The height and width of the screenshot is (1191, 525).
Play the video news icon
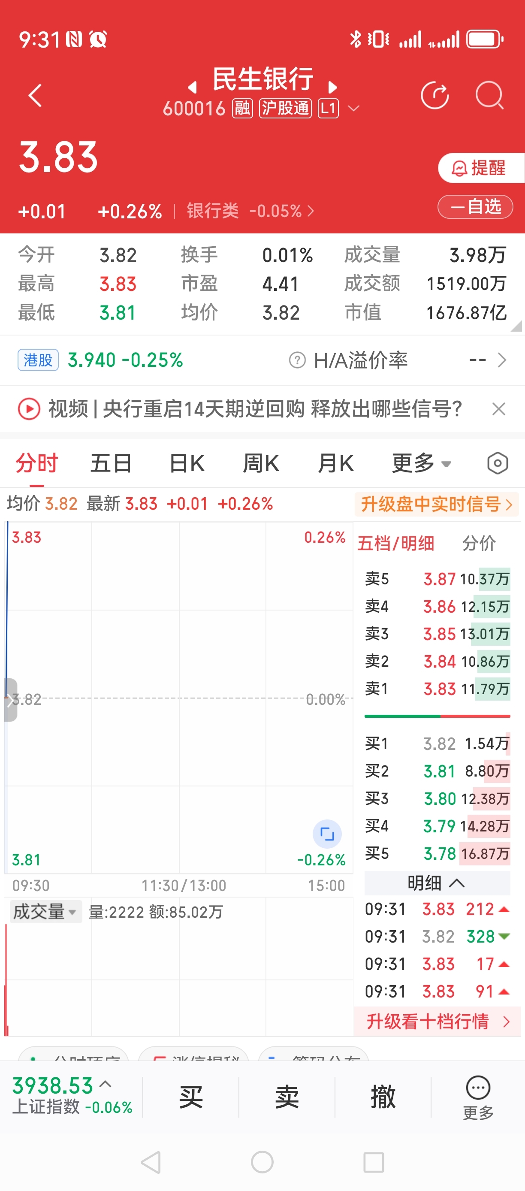[x=29, y=409]
